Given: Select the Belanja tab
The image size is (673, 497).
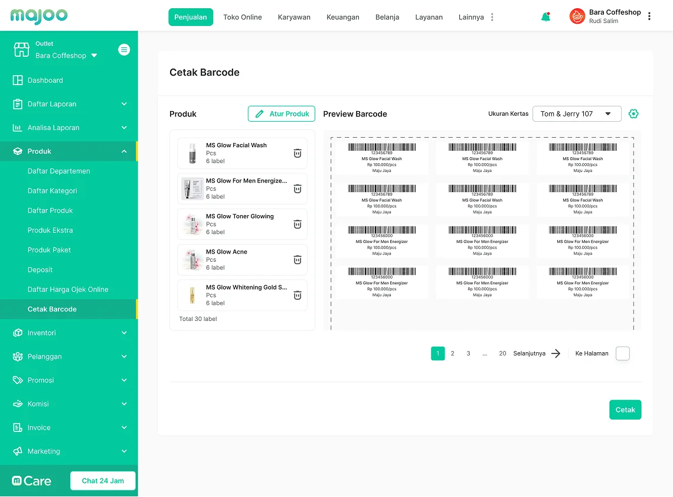Looking at the screenshot, I should pos(387,17).
